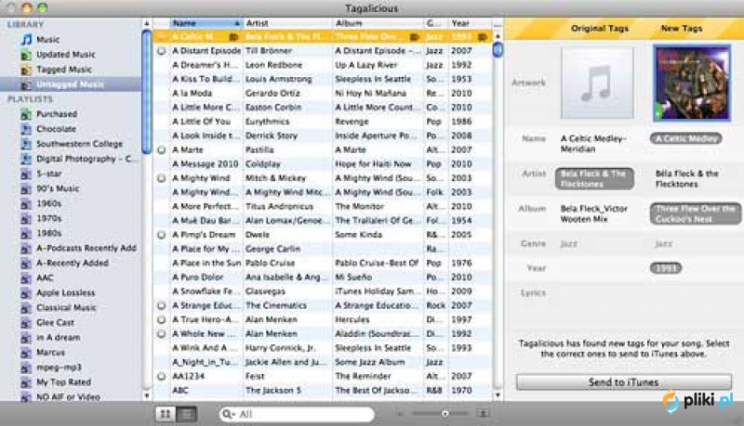Switch to grid view icon
Image resolution: width=744 pixels, height=426 pixels.
click(166, 414)
